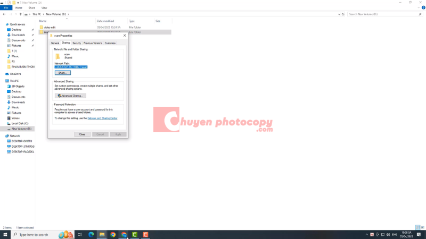Viewport: 426px width, 239px height.
Task: Close scan Properties using the X
Action: (125, 36)
